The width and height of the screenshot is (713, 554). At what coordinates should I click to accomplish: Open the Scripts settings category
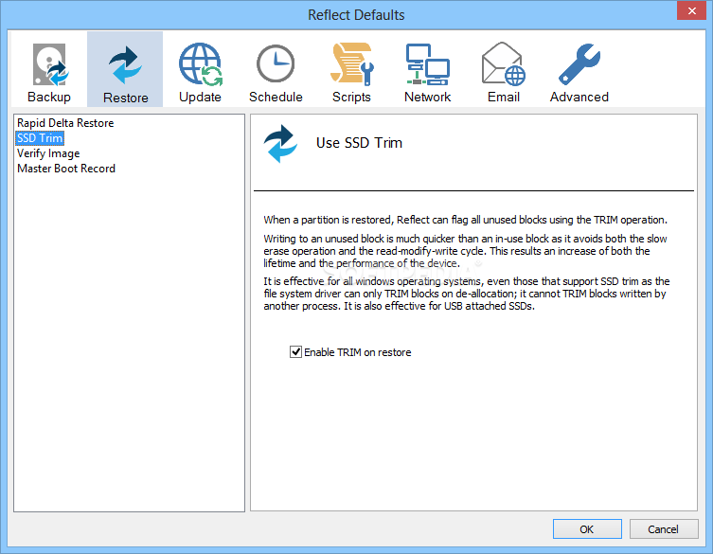351,69
